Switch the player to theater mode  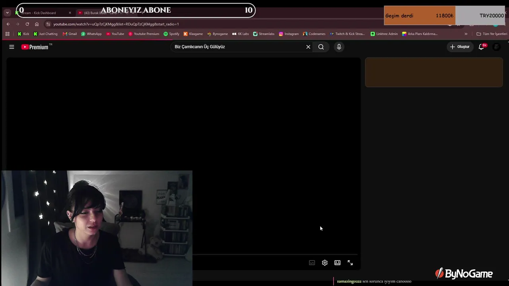tap(338, 263)
